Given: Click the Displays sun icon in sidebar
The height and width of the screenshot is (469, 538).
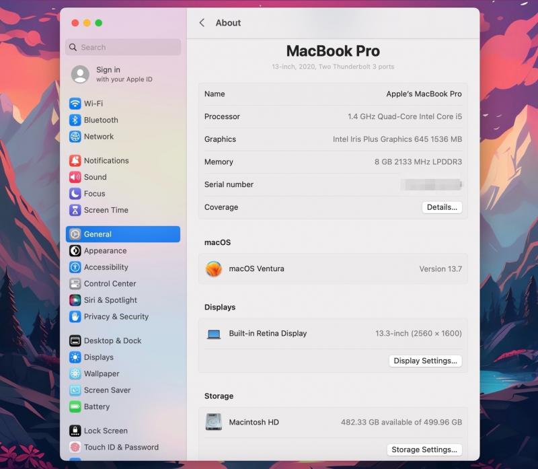Looking at the screenshot, I should pos(75,357).
